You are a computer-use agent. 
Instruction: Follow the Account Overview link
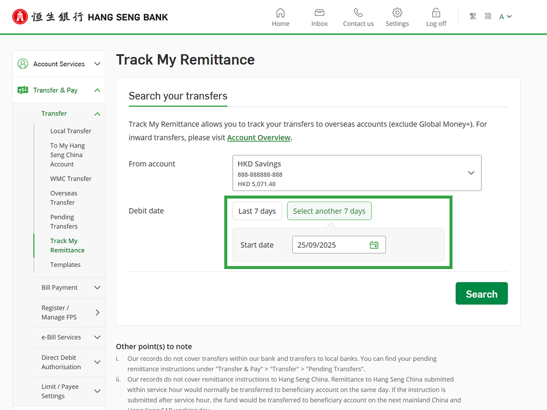click(259, 137)
